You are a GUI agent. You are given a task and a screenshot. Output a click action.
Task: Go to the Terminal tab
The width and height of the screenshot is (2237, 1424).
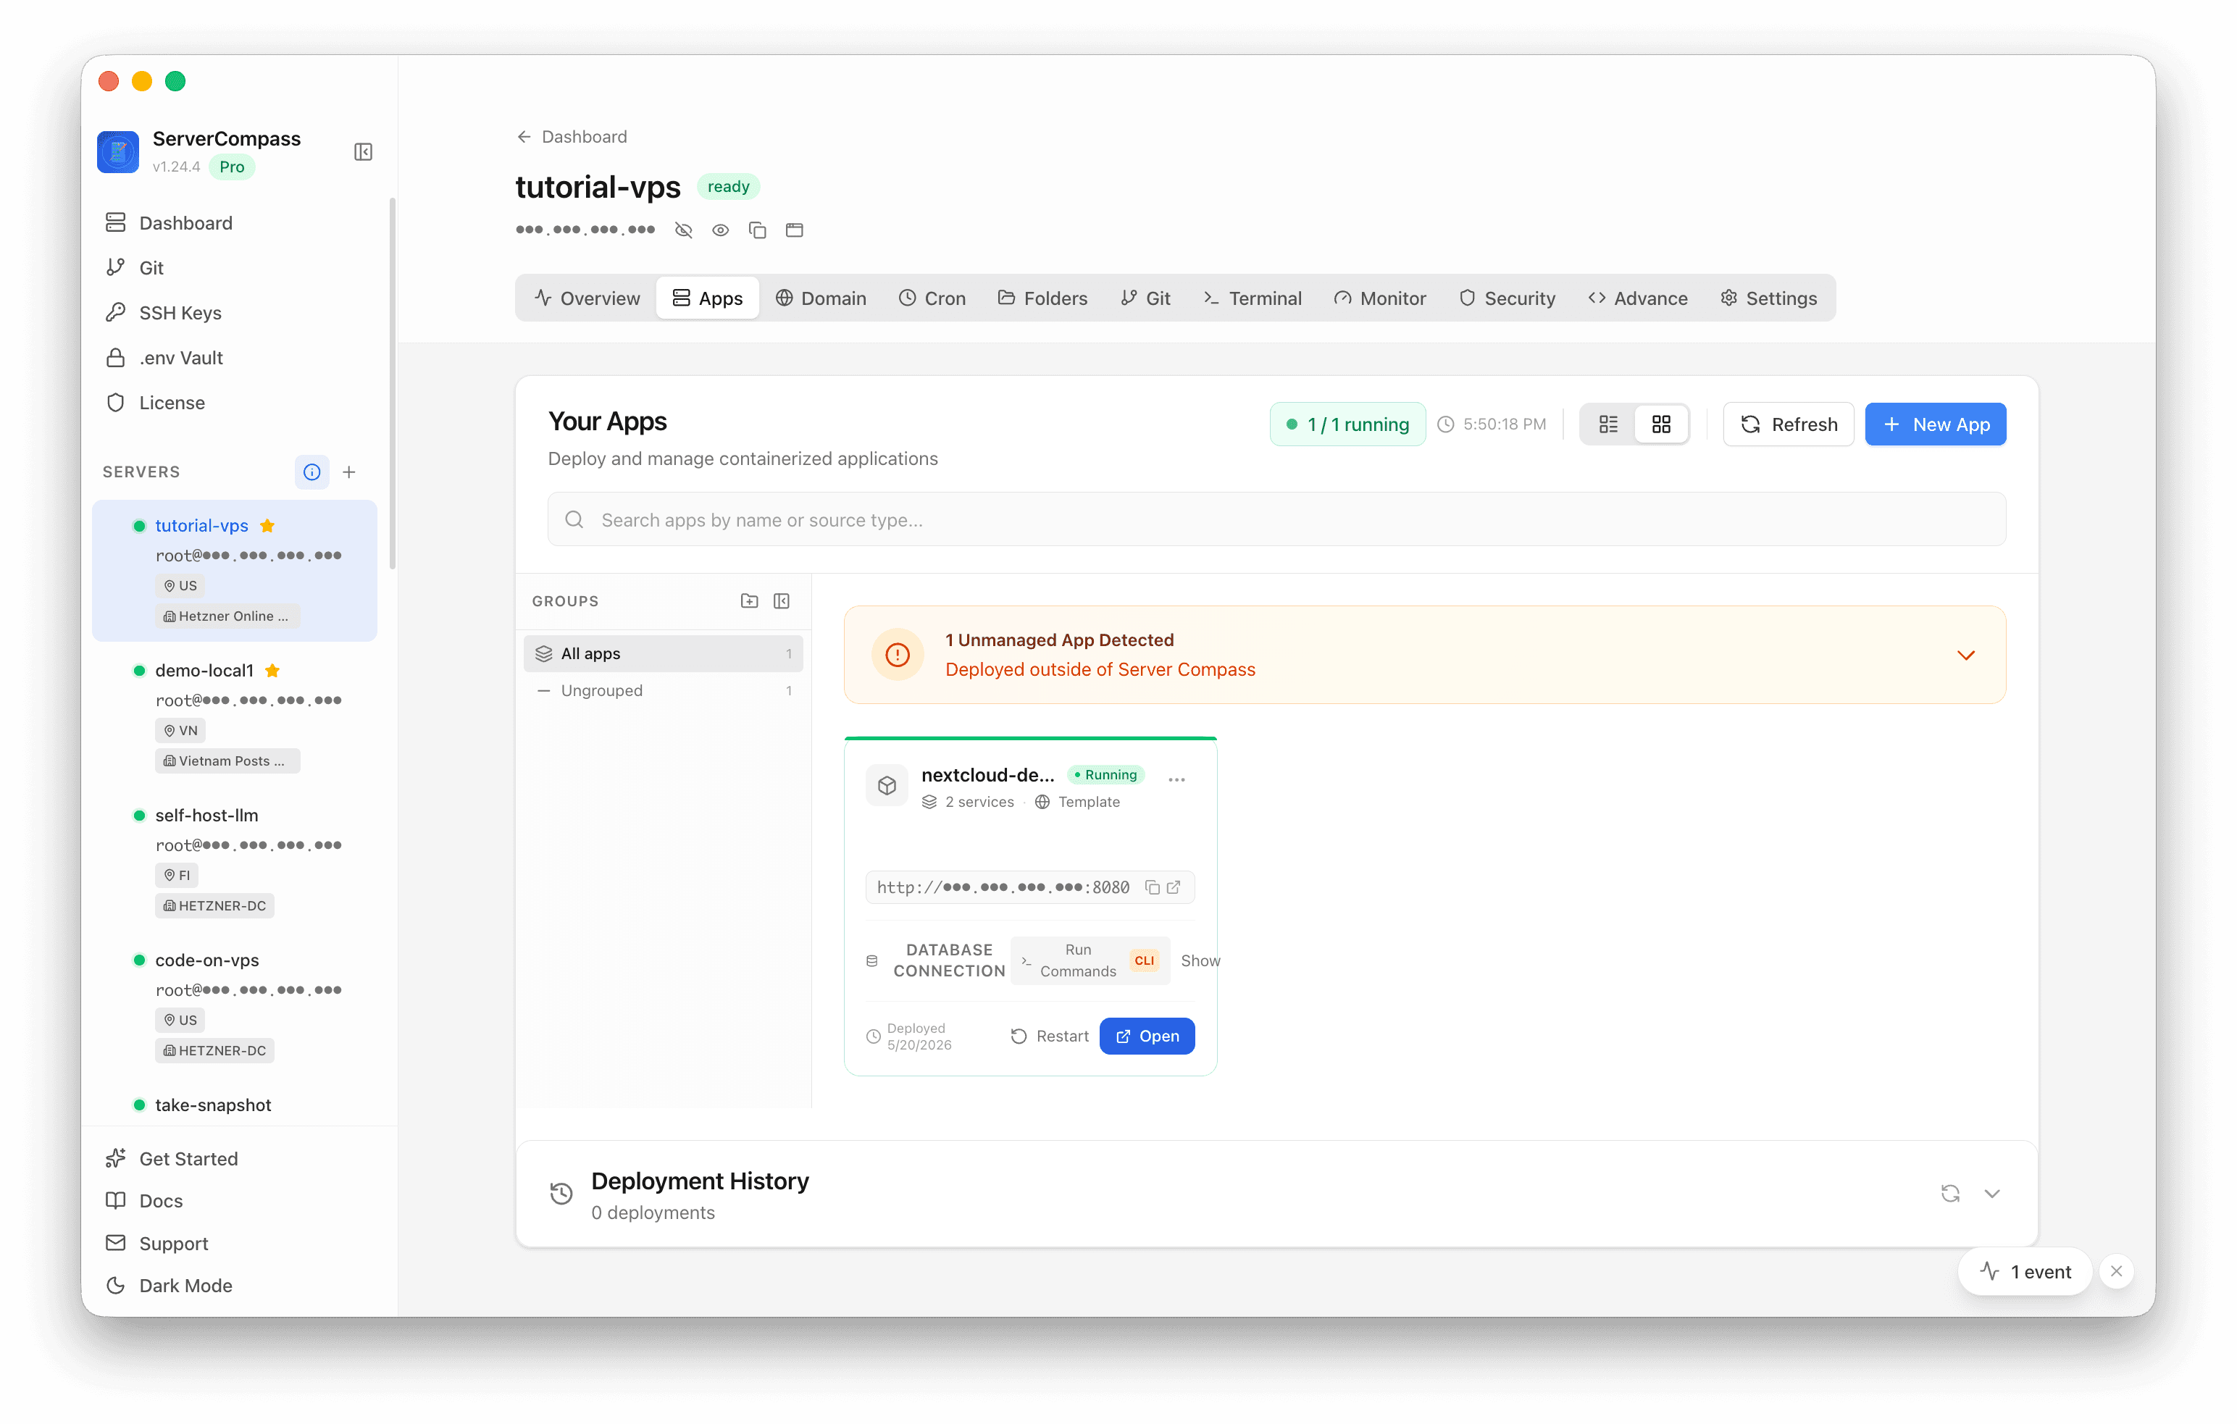1253,298
